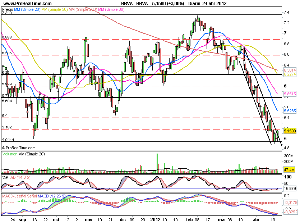This screenshot has width=300, height=223.
Task: Click the blue 5,5285 price tag
Action: click(x=290, y=112)
